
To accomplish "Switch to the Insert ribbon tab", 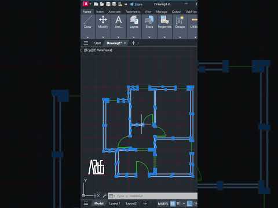I will coord(100,12).
